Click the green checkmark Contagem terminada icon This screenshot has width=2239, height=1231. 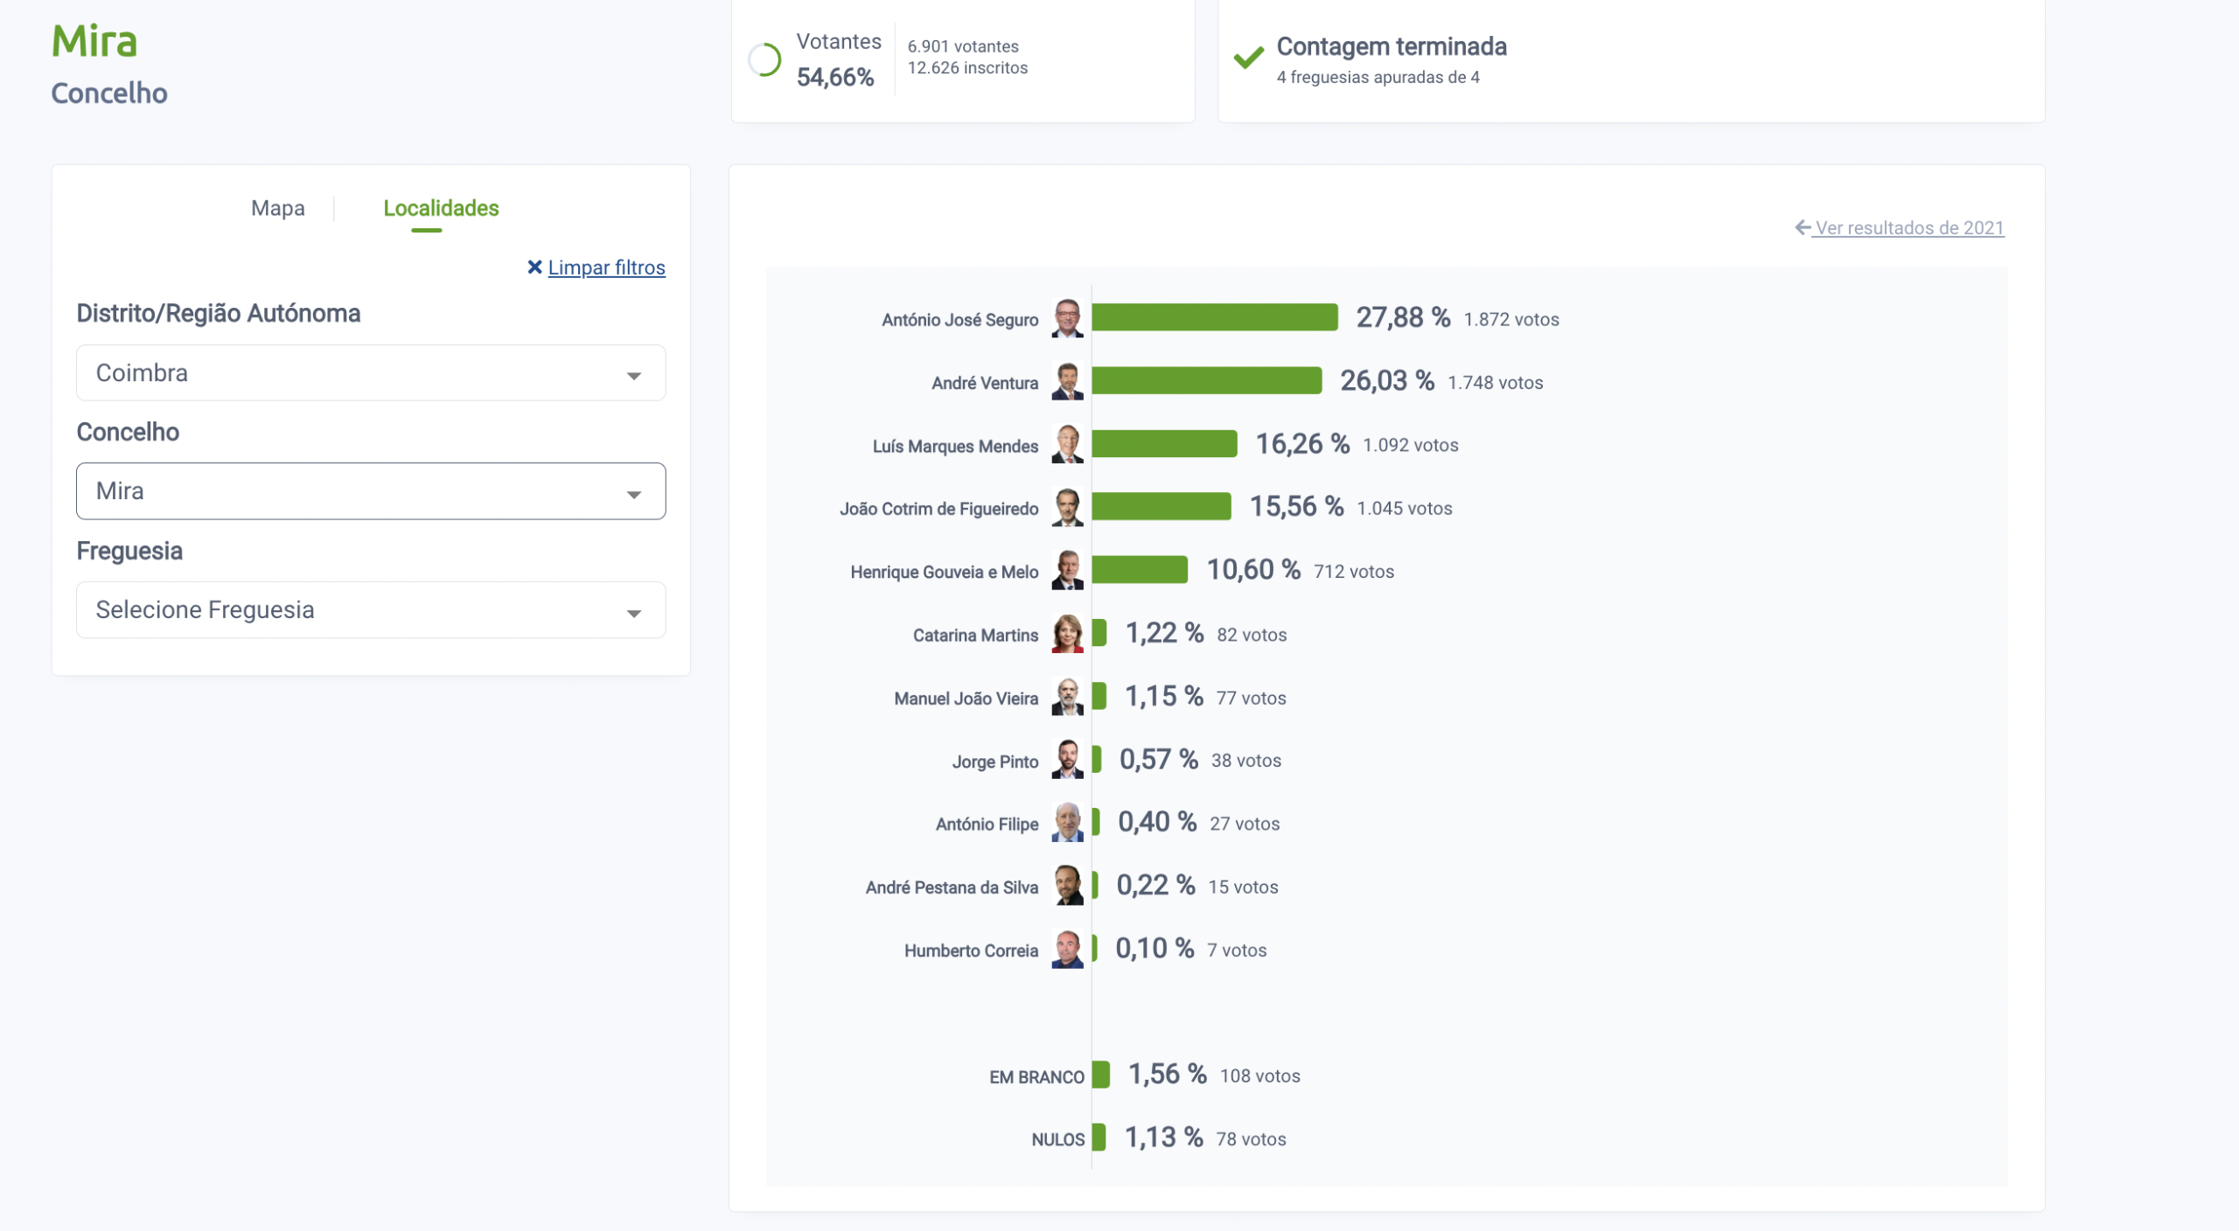point(1248,58)
